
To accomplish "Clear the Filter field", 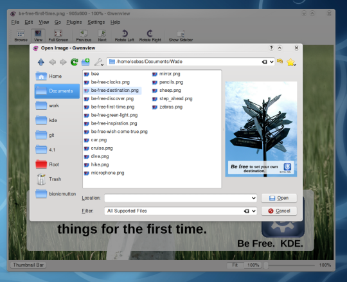I will (x=247, y=211).
